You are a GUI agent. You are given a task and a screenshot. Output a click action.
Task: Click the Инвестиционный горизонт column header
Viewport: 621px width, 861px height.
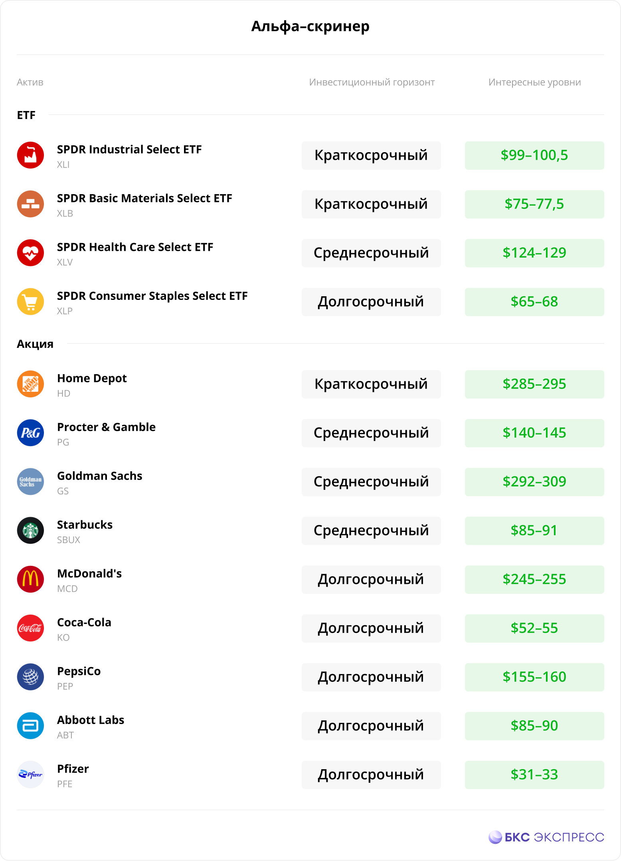(x=372, y=82)
